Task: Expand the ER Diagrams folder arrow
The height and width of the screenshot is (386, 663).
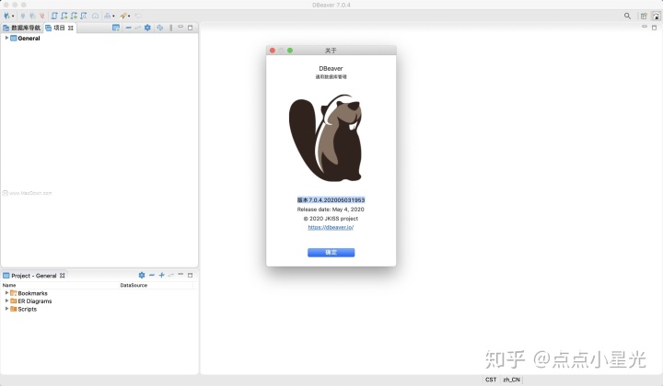Action: [6, 301]
